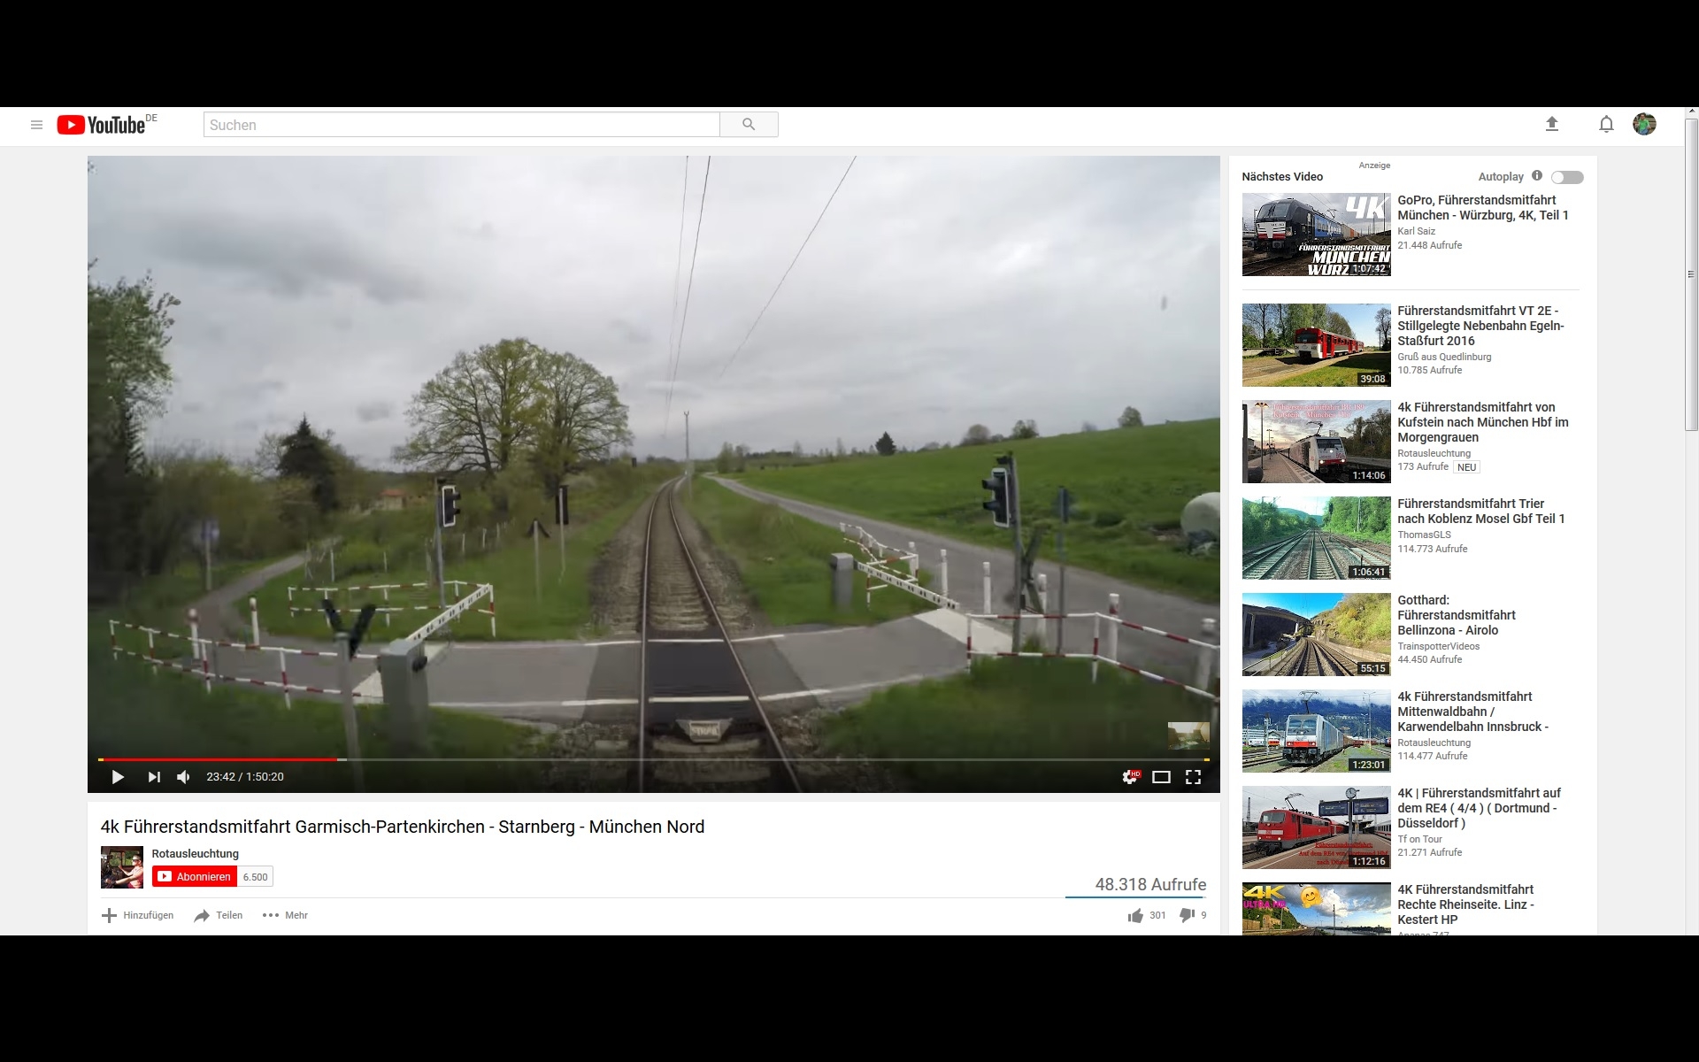Image resolution: width=1699 pixels, height=1062 pixels.
Task: Open the notifications bell
Action: (1606, 125)
